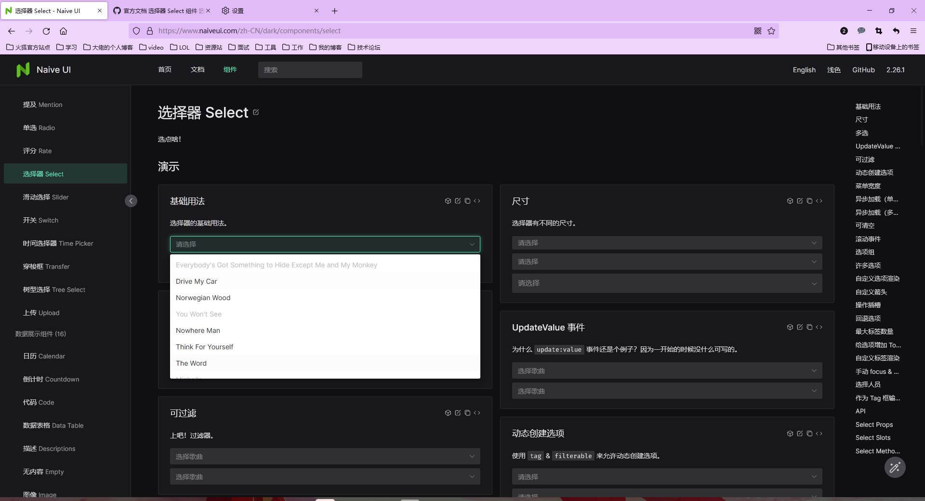Image resolution: width=925 pixels, height=501 pixels.
Task: Select Norwegian Wood from the open options list
Action: 203,298
